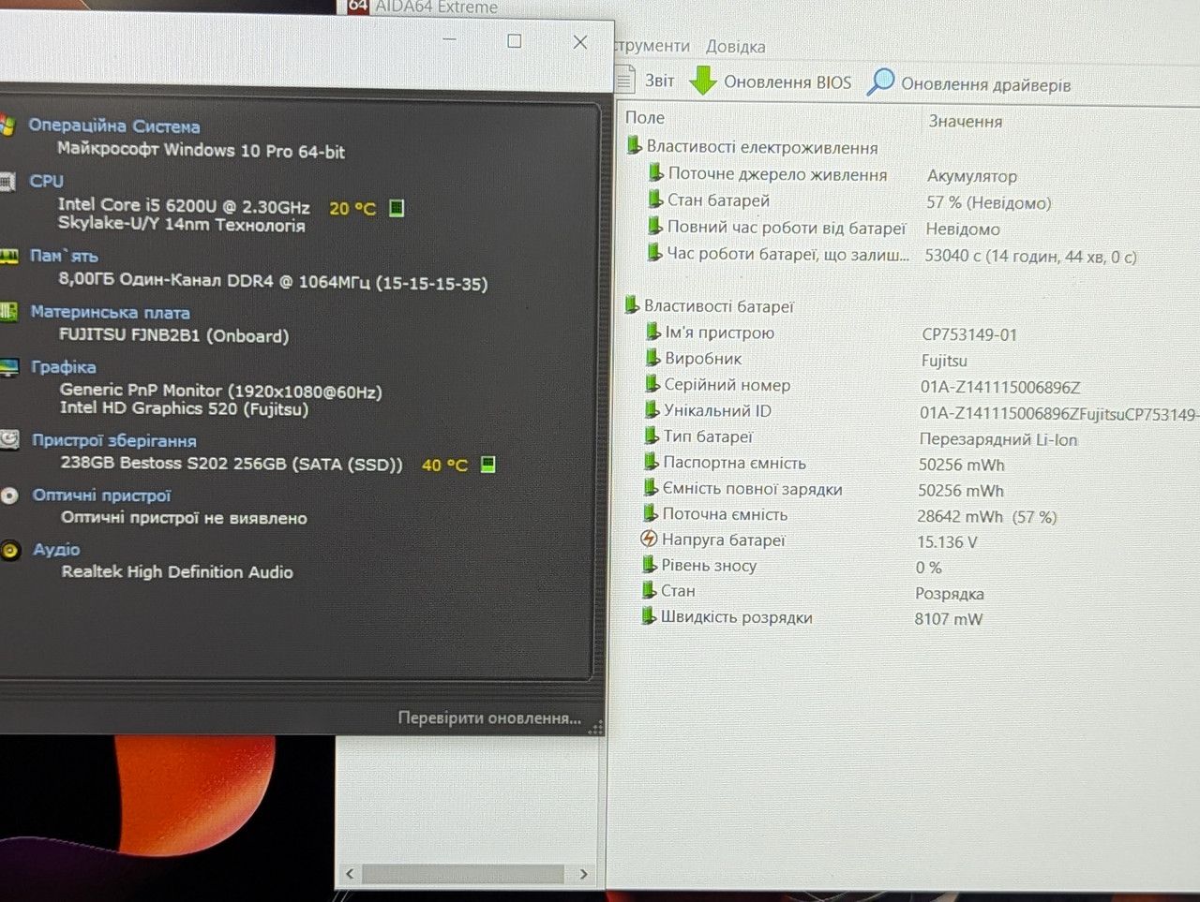Open the Оптичні пристрої section heading
Image resolution: width=1200 pixels, height=902 pixels.
(102, 495)
